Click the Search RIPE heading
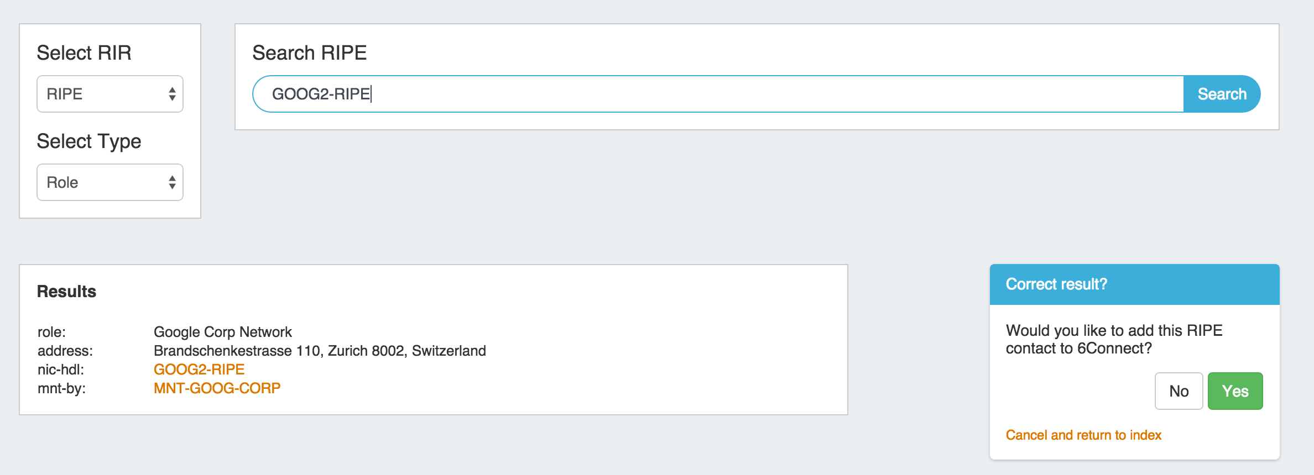1314x475 pixels. pos(309,53)
